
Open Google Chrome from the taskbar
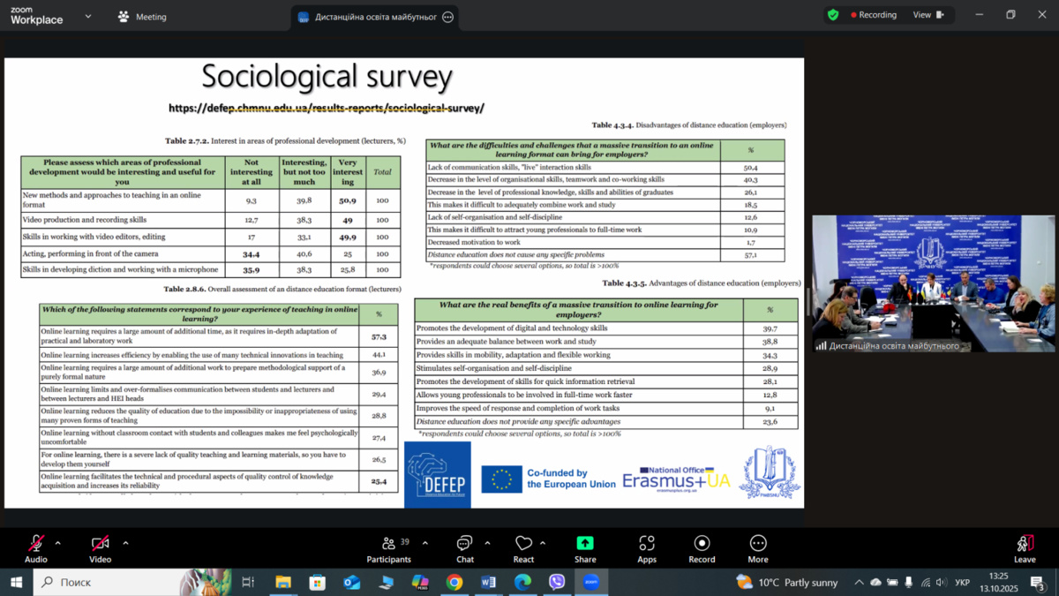coord(454,582)
